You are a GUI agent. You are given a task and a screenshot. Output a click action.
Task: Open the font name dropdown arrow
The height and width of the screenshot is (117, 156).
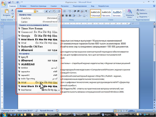point(35,11)
